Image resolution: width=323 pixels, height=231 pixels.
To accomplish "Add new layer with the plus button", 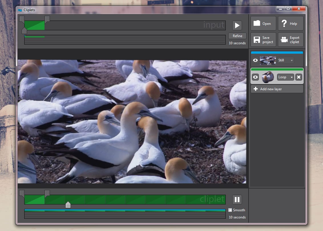I will click(x=277, y=89).
